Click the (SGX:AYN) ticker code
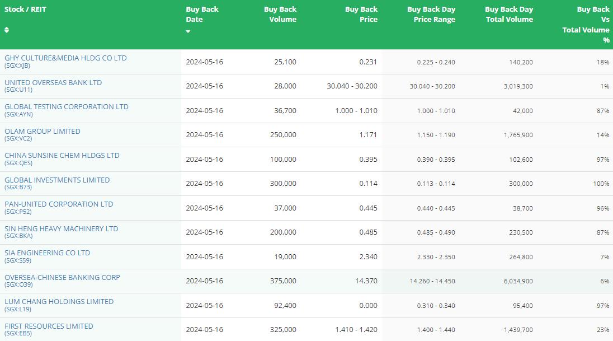Viewport: 613px width, 341px height. 19,114
